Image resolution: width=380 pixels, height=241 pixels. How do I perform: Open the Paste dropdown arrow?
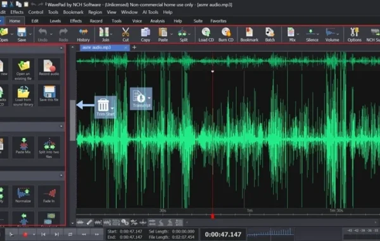pos(172,34)
